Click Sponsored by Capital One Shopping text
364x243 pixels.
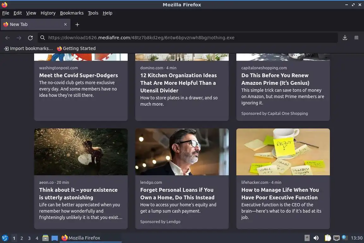275,114
